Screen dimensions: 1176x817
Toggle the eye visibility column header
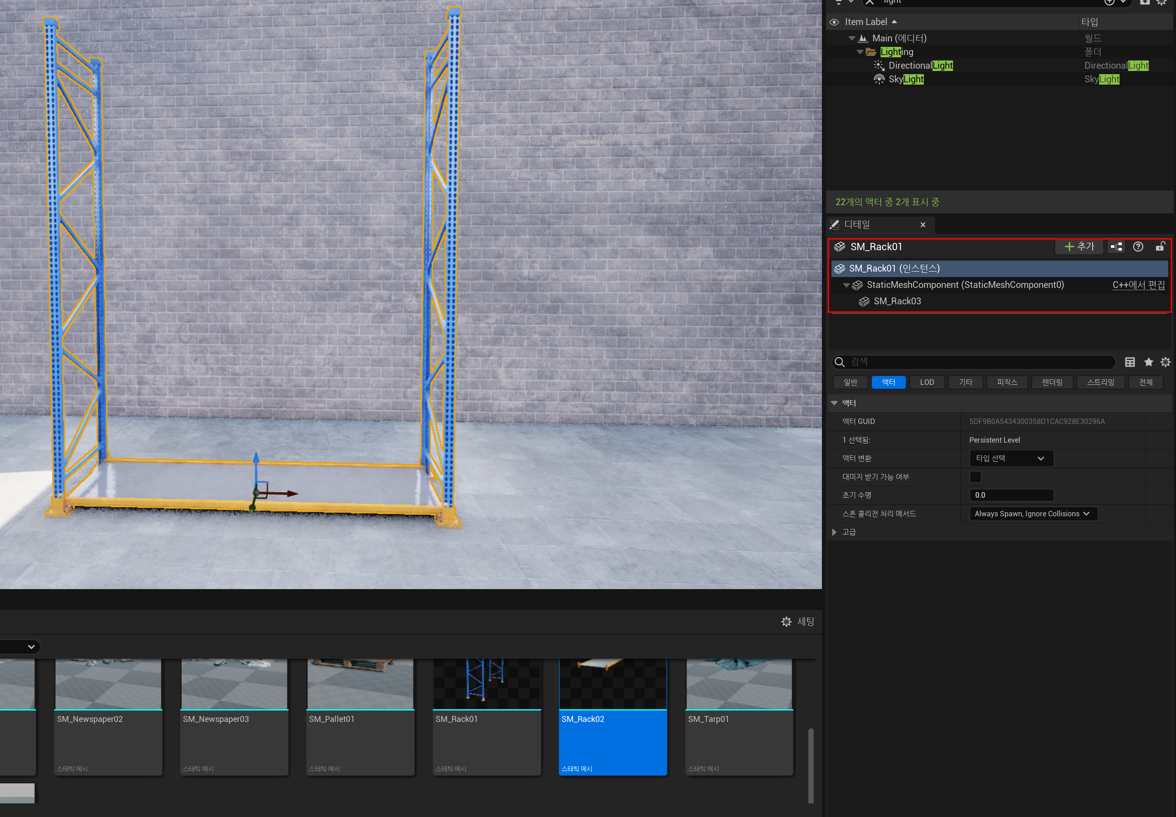(x=834, y=22)
